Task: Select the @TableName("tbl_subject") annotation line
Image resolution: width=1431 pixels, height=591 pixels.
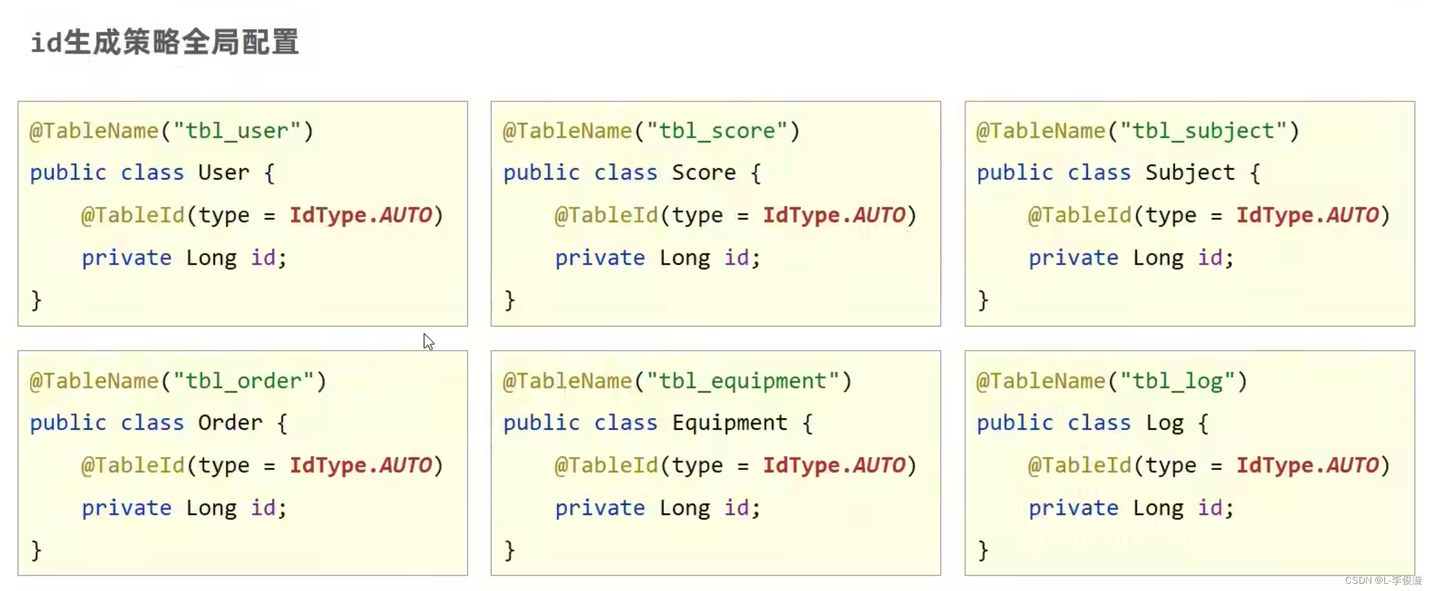Action: [x=1138, y=131]
